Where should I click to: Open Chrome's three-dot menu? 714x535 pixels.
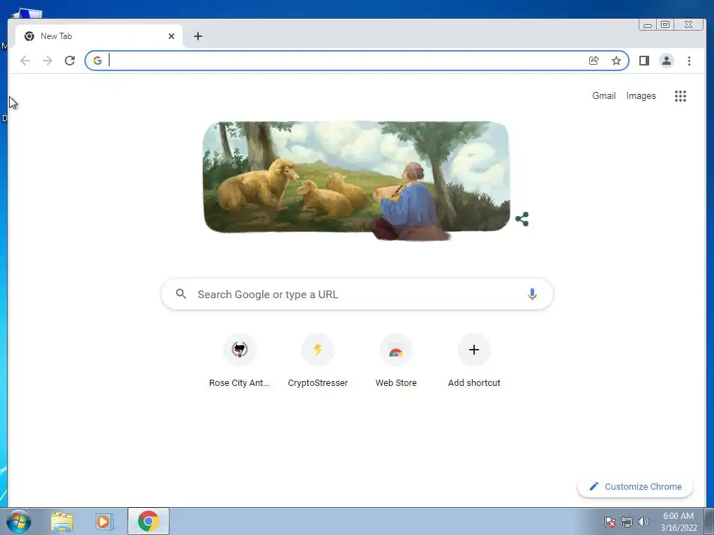pyautogui.click(x=689, y=61)
